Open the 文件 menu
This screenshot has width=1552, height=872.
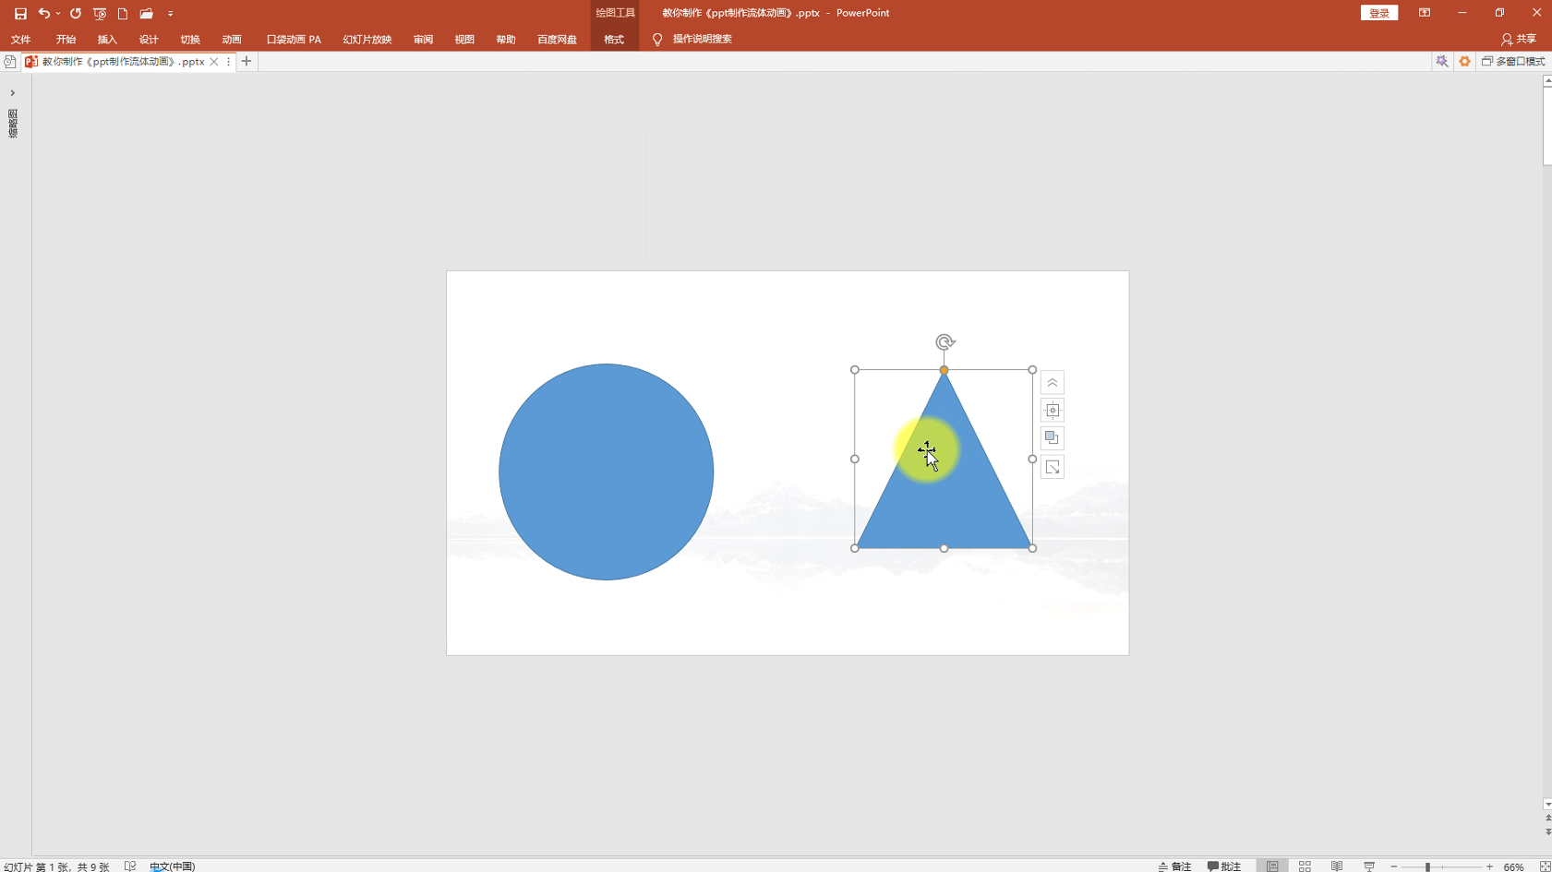click(x=20, y=39)
